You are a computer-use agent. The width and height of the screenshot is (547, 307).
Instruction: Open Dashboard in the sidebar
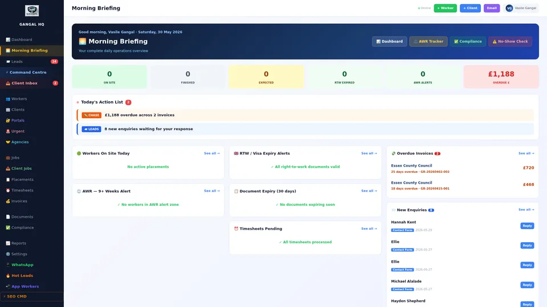[32, 40]
